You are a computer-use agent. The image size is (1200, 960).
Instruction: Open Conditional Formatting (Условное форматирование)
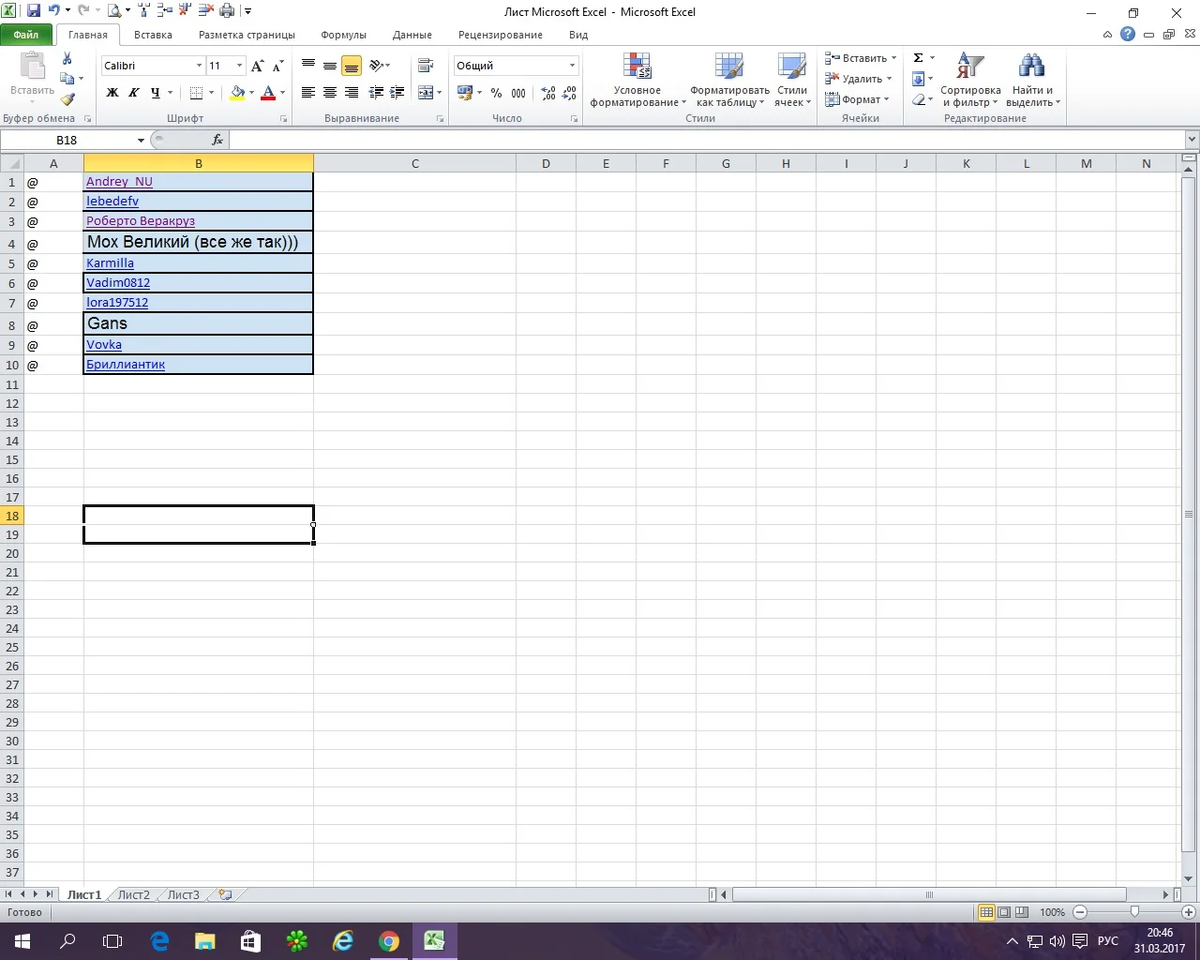[637, 81]
